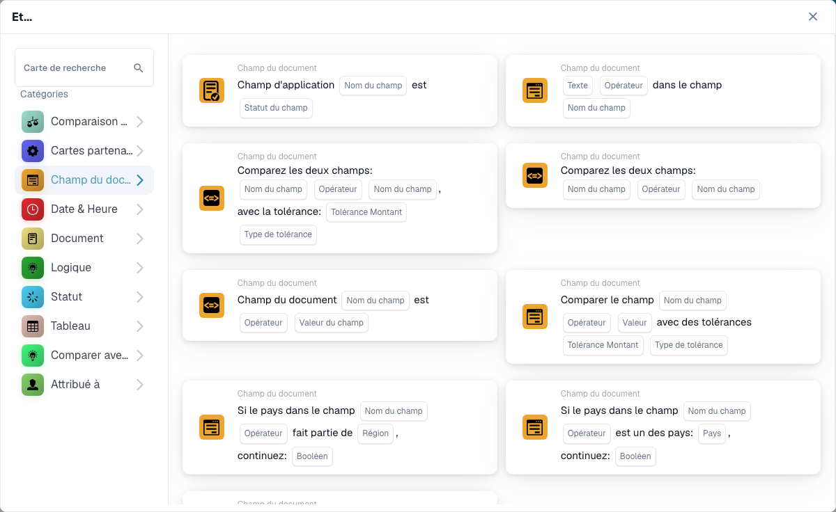Click 'est un des pays:' text
836x512 pixels.
pyautogui.click(x=654, y=433)
